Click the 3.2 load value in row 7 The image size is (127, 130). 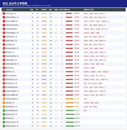[51, 37]
